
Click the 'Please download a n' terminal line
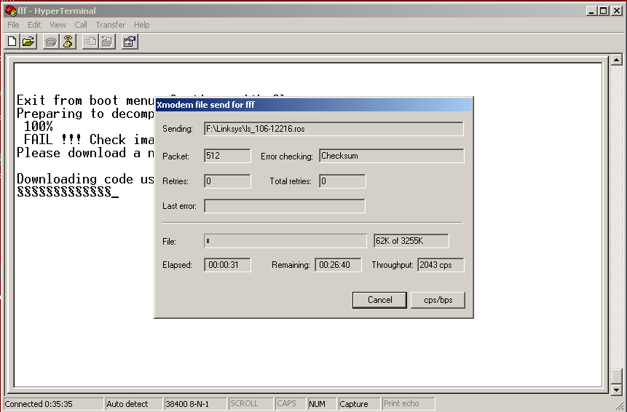click(86, 153)
